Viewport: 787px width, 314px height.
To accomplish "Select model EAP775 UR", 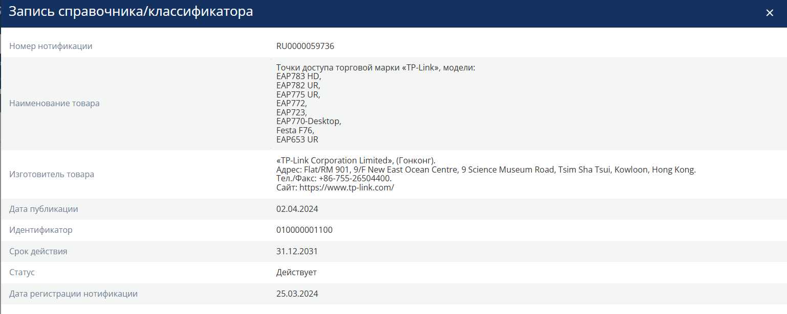I will click(x=298, y=94).
